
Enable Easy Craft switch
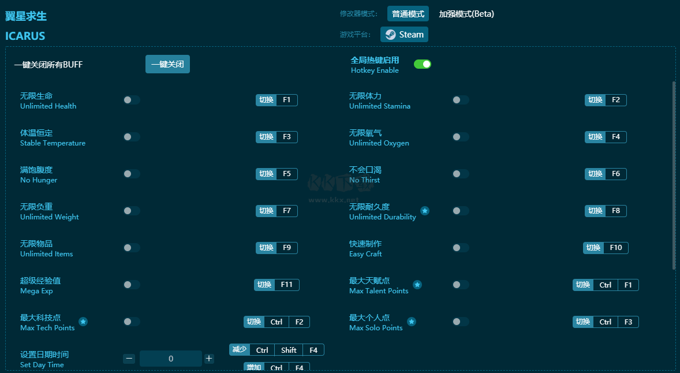[x=461, y=248]
